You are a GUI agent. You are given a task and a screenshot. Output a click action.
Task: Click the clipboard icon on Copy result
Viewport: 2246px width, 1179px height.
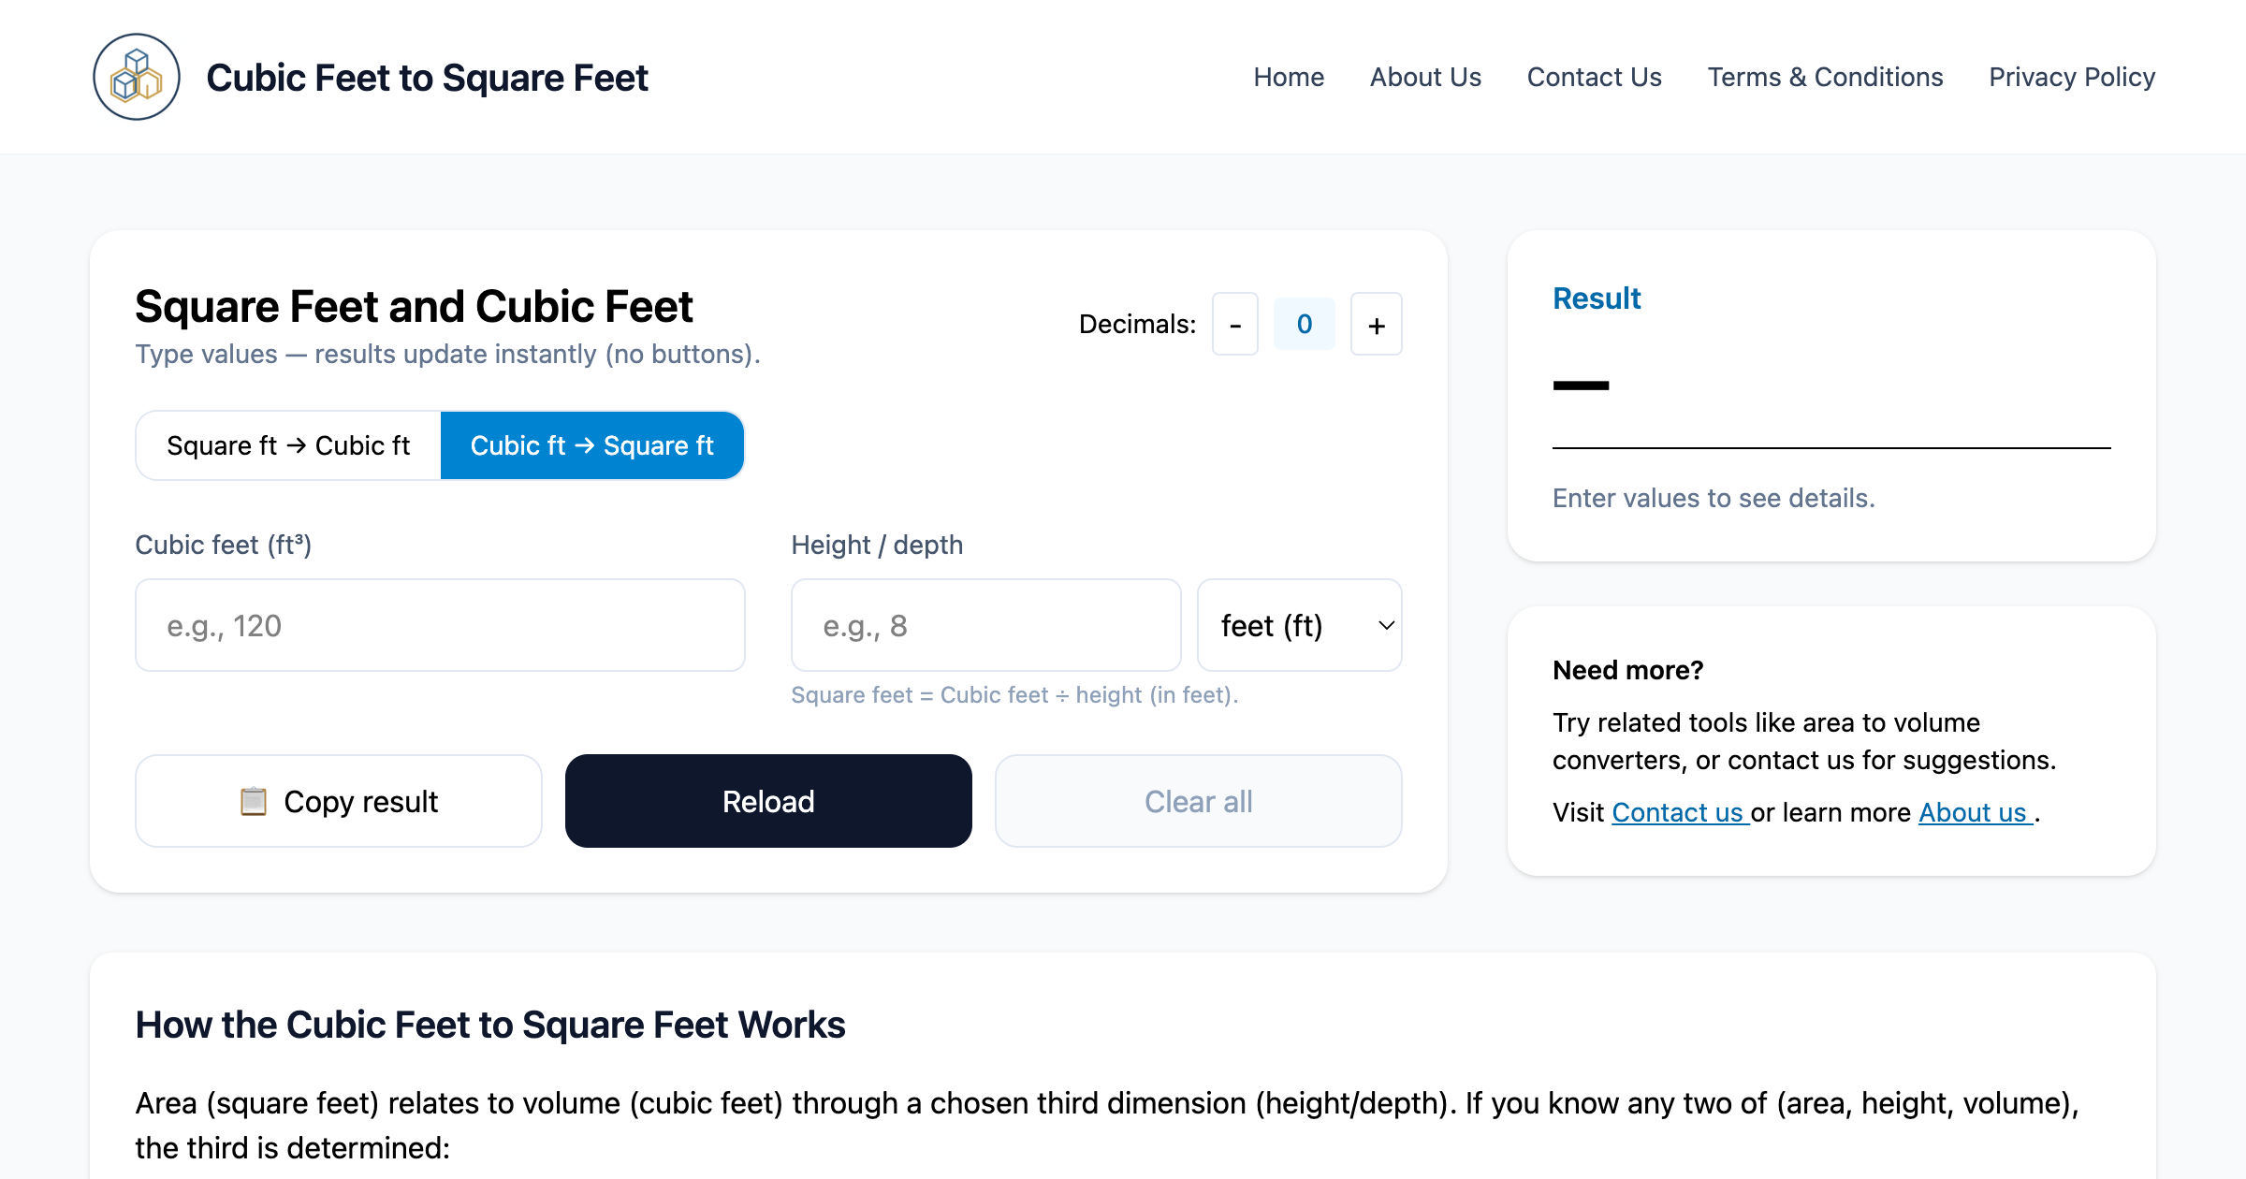pos(253,802)
